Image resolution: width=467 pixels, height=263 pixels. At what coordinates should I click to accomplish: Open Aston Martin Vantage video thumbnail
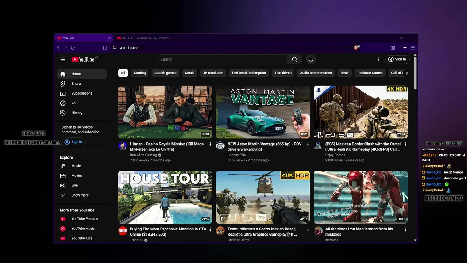263,112
